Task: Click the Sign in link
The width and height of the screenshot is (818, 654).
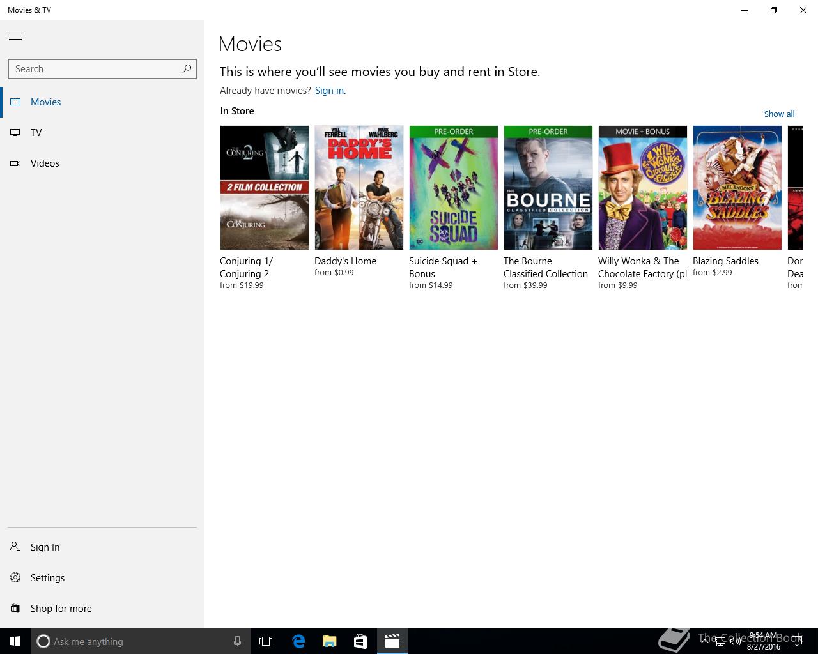Action: point(329,91)
